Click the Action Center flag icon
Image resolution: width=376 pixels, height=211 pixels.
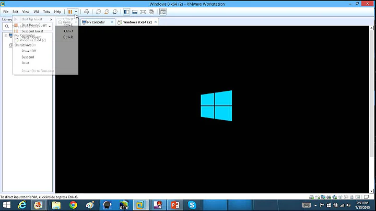(x=322, y=205)
